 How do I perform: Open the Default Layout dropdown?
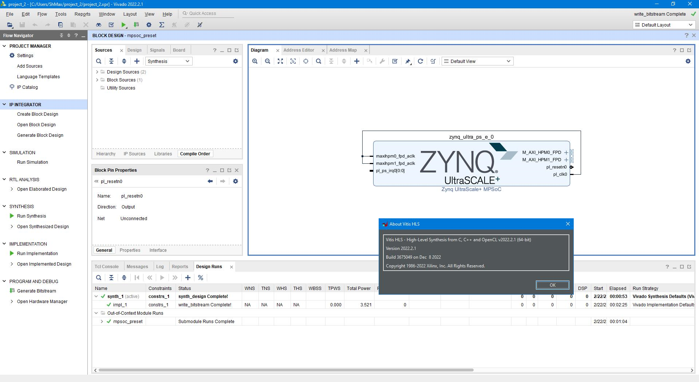(x=664, y=25)
